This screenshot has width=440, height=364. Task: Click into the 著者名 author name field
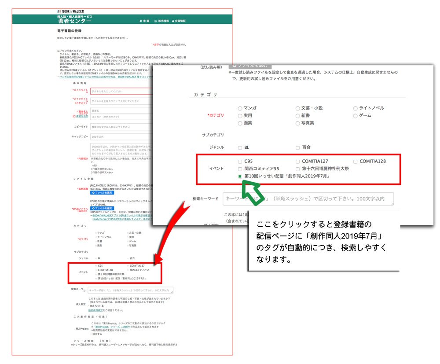(121, 110)
